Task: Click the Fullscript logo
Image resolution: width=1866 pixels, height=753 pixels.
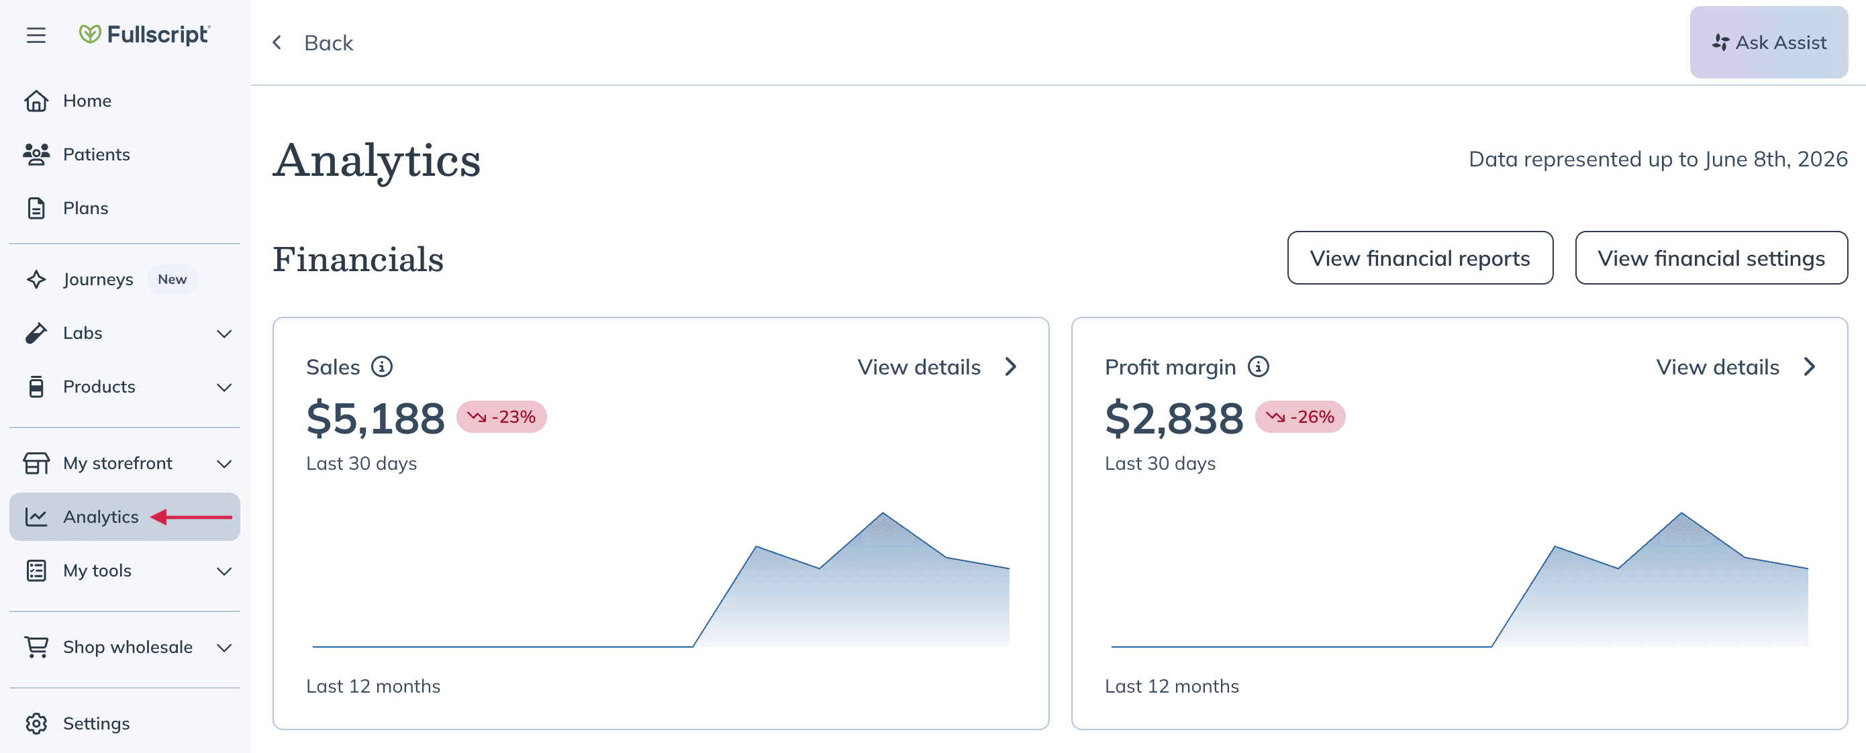Action: pyautogui.click(x=144, y=34)
